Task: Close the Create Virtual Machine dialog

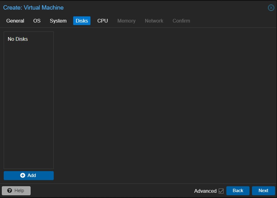Action: [x=271, y=8]
